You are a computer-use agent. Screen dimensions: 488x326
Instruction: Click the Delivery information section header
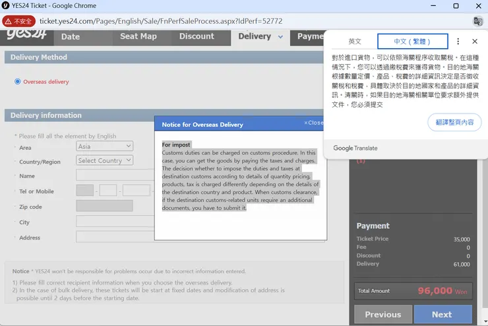click(x=164, y=115)
